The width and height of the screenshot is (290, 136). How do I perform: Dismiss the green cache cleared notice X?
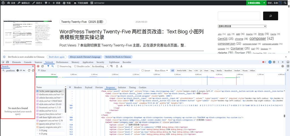click(x=264, y=3)
